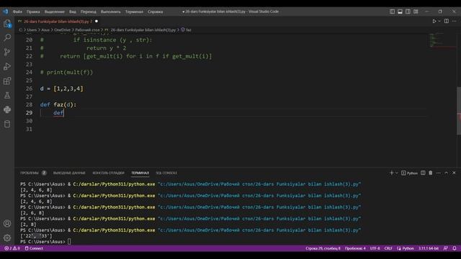
Task: Open the editor More Actions ellipsis
Action: [455, 21]
